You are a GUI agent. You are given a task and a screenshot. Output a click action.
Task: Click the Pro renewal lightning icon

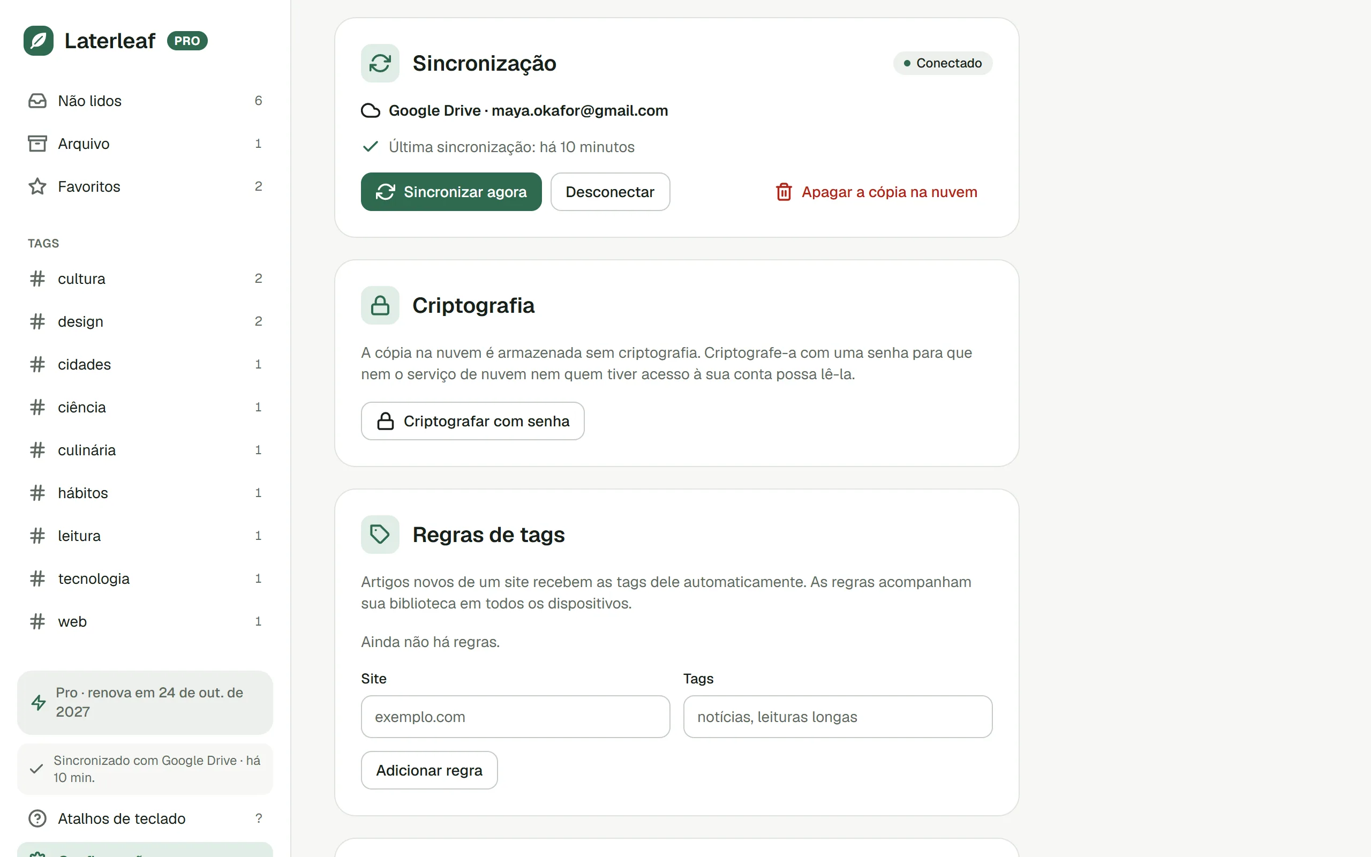pos(39,702)
